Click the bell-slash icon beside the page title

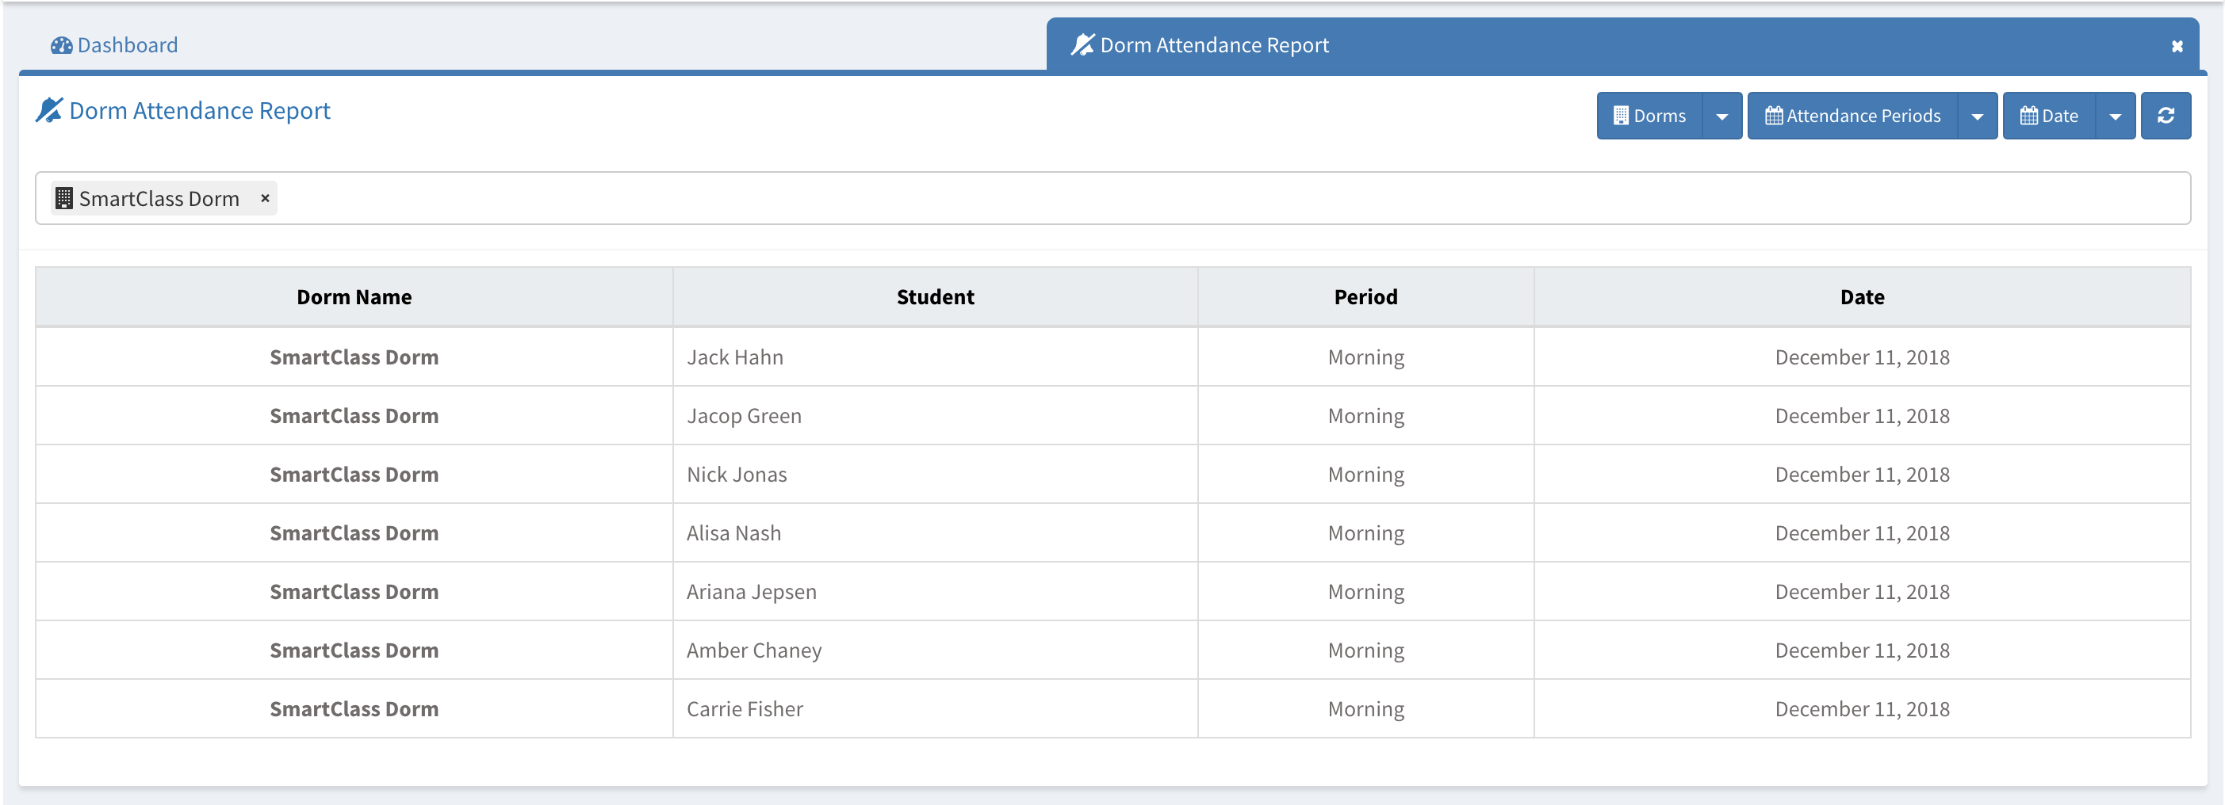(x=49, y=110)
